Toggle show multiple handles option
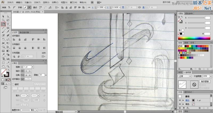Image resolution: width=213 pixels, height=113 pixels. [x=25, y=7]
